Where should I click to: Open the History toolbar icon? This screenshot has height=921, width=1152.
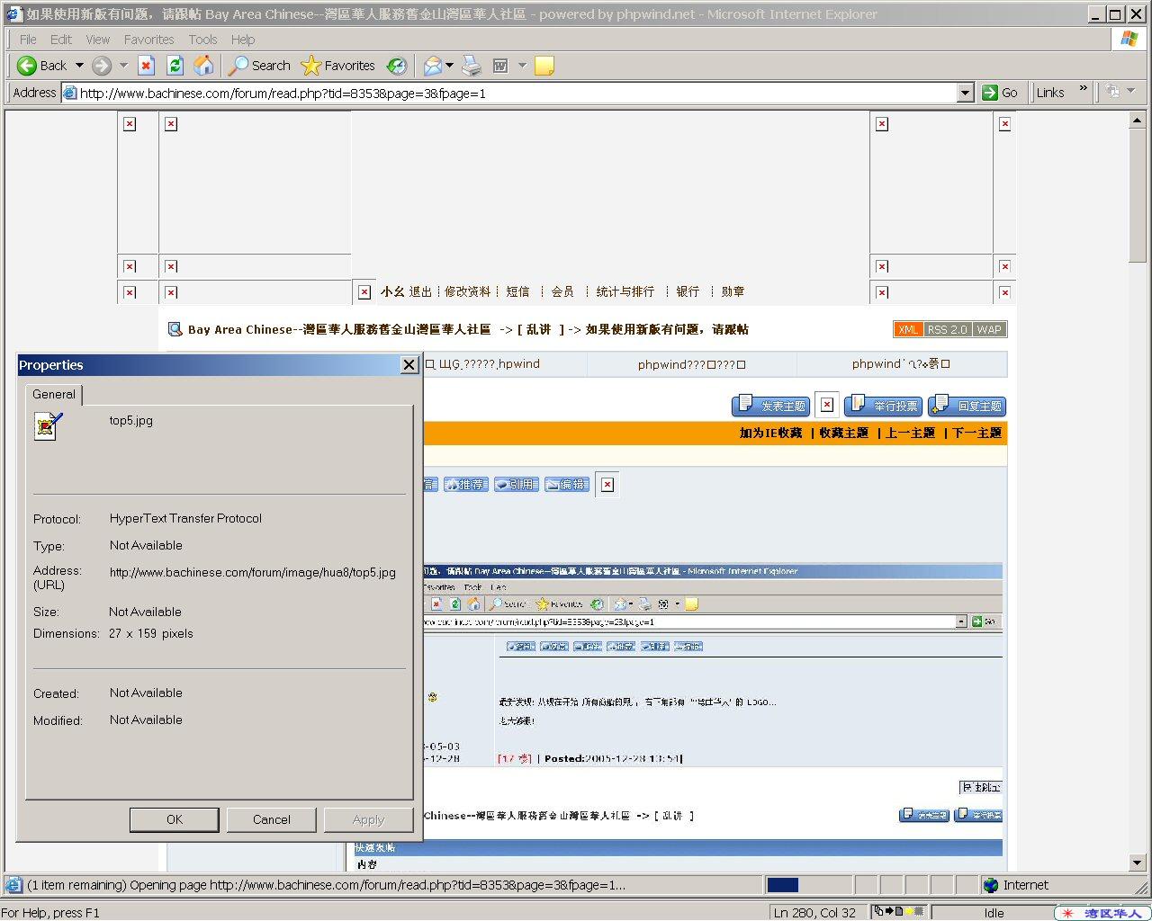[x=396, y=66]
